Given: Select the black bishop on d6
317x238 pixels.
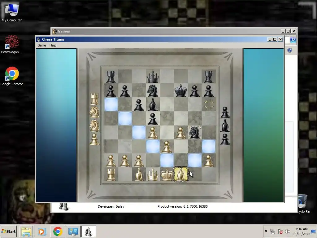Looking at the screenshot, I should (153, 104).
